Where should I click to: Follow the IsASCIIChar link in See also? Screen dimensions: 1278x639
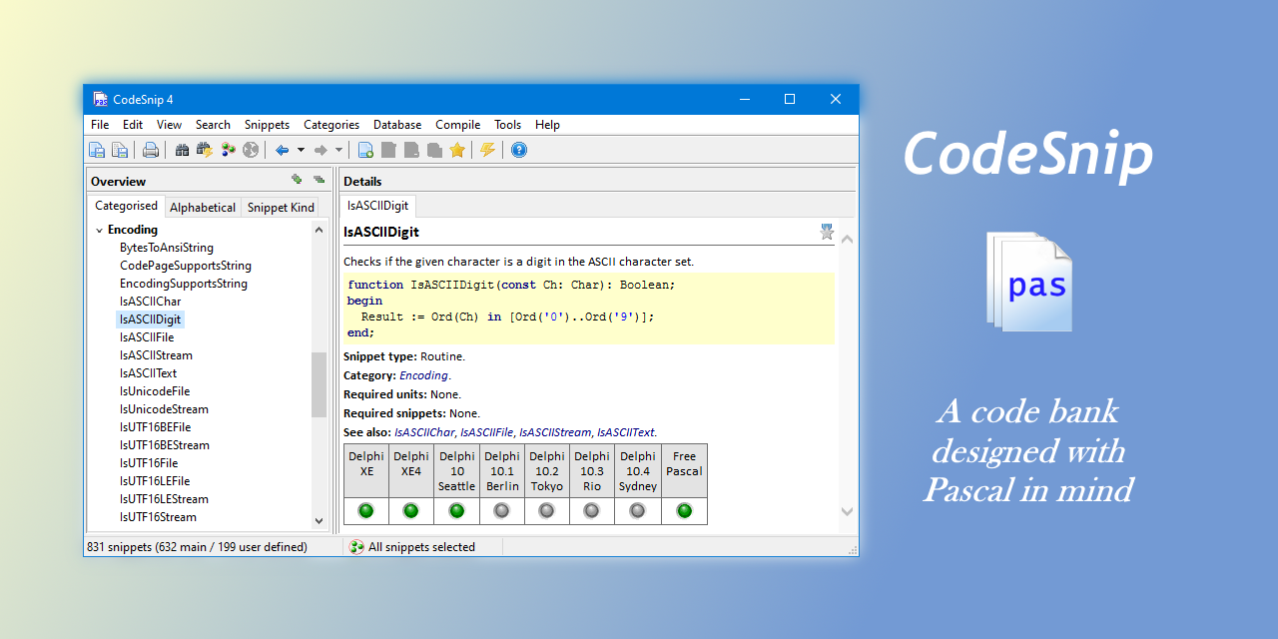click(424, 432)
